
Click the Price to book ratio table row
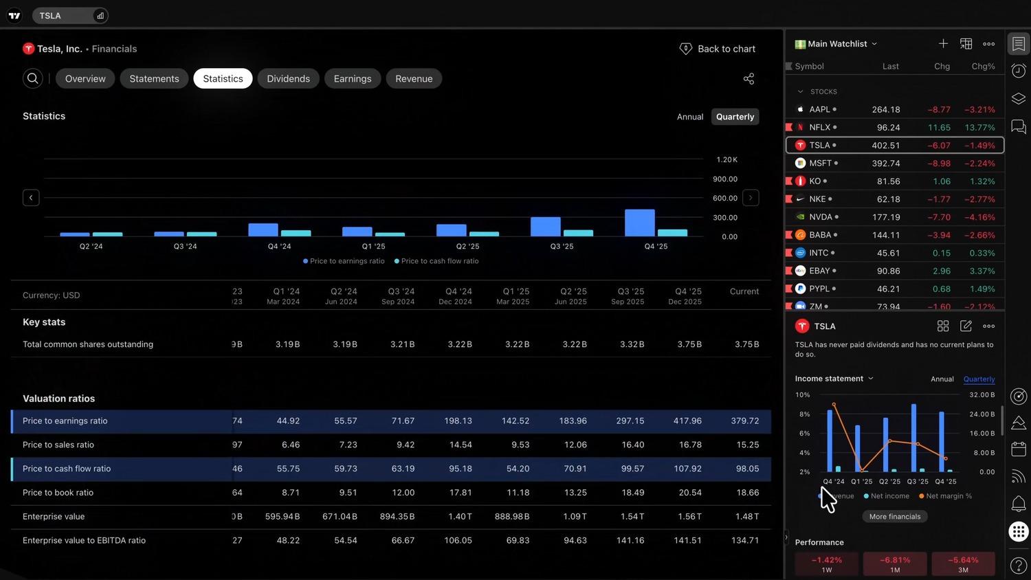390,493
